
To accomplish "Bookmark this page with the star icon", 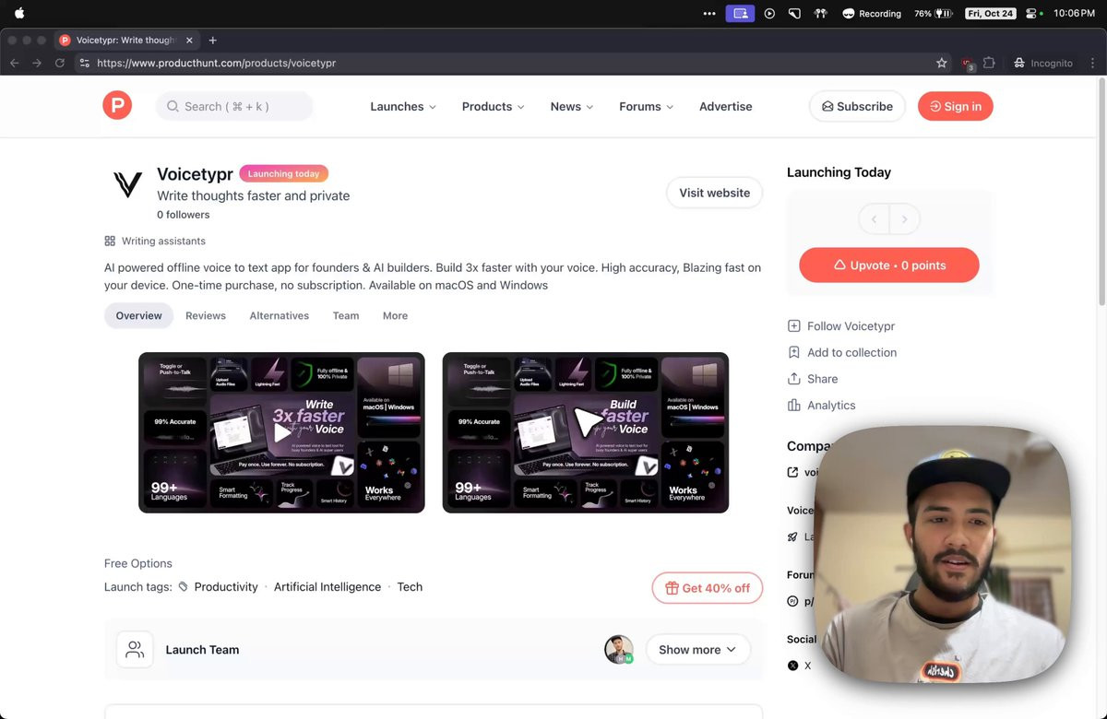I will 942,63.
